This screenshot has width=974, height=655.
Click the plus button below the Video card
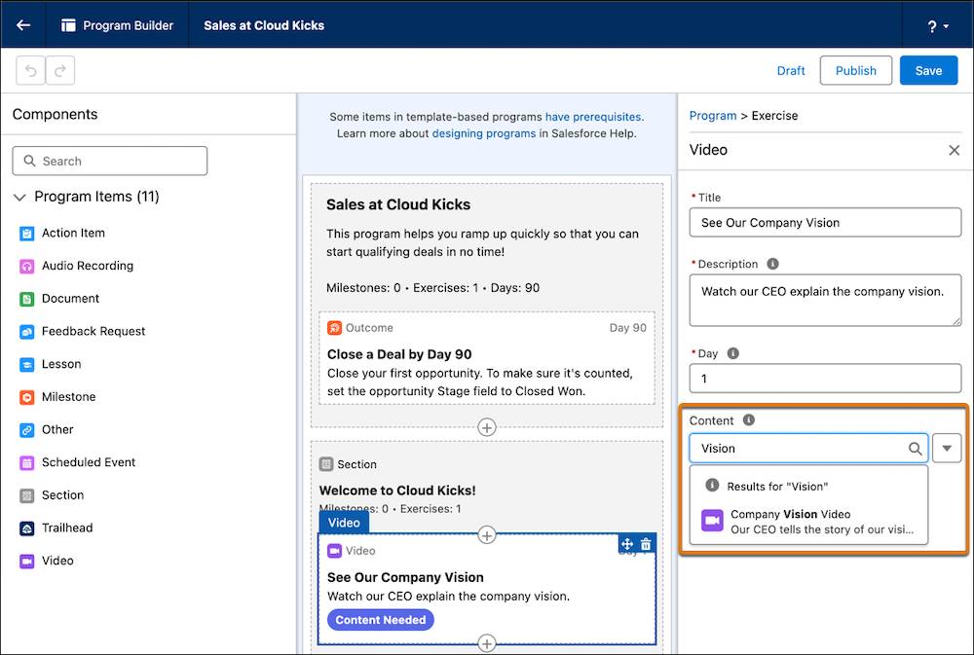coord(486,643)
